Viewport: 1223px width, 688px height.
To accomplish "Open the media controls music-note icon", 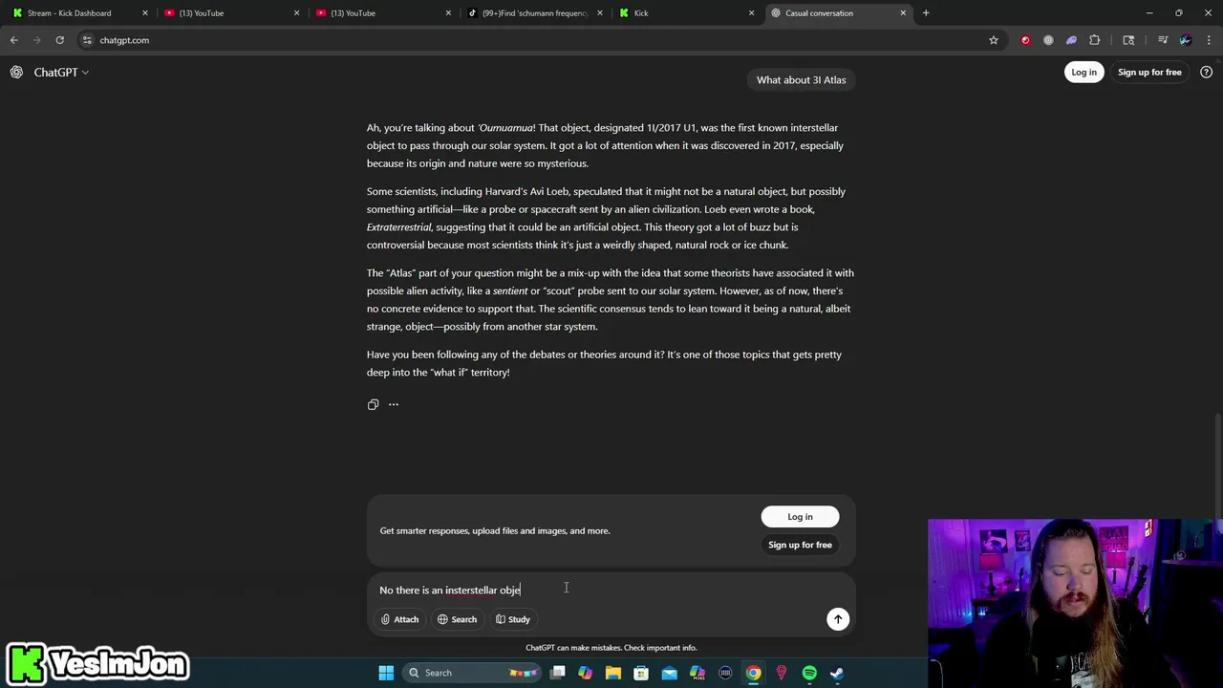I will (1163, 40).
